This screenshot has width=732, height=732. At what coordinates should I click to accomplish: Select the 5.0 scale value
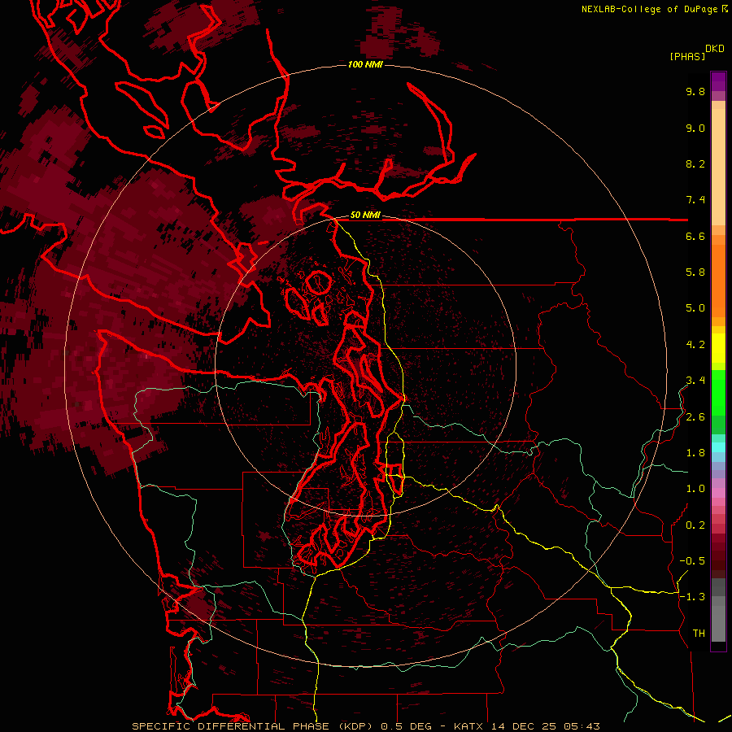(695, 308)
